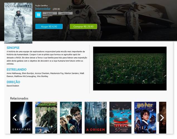Click the right carousel arrow in Relacionados
The image size is (177, 139).
pos(162,118)
